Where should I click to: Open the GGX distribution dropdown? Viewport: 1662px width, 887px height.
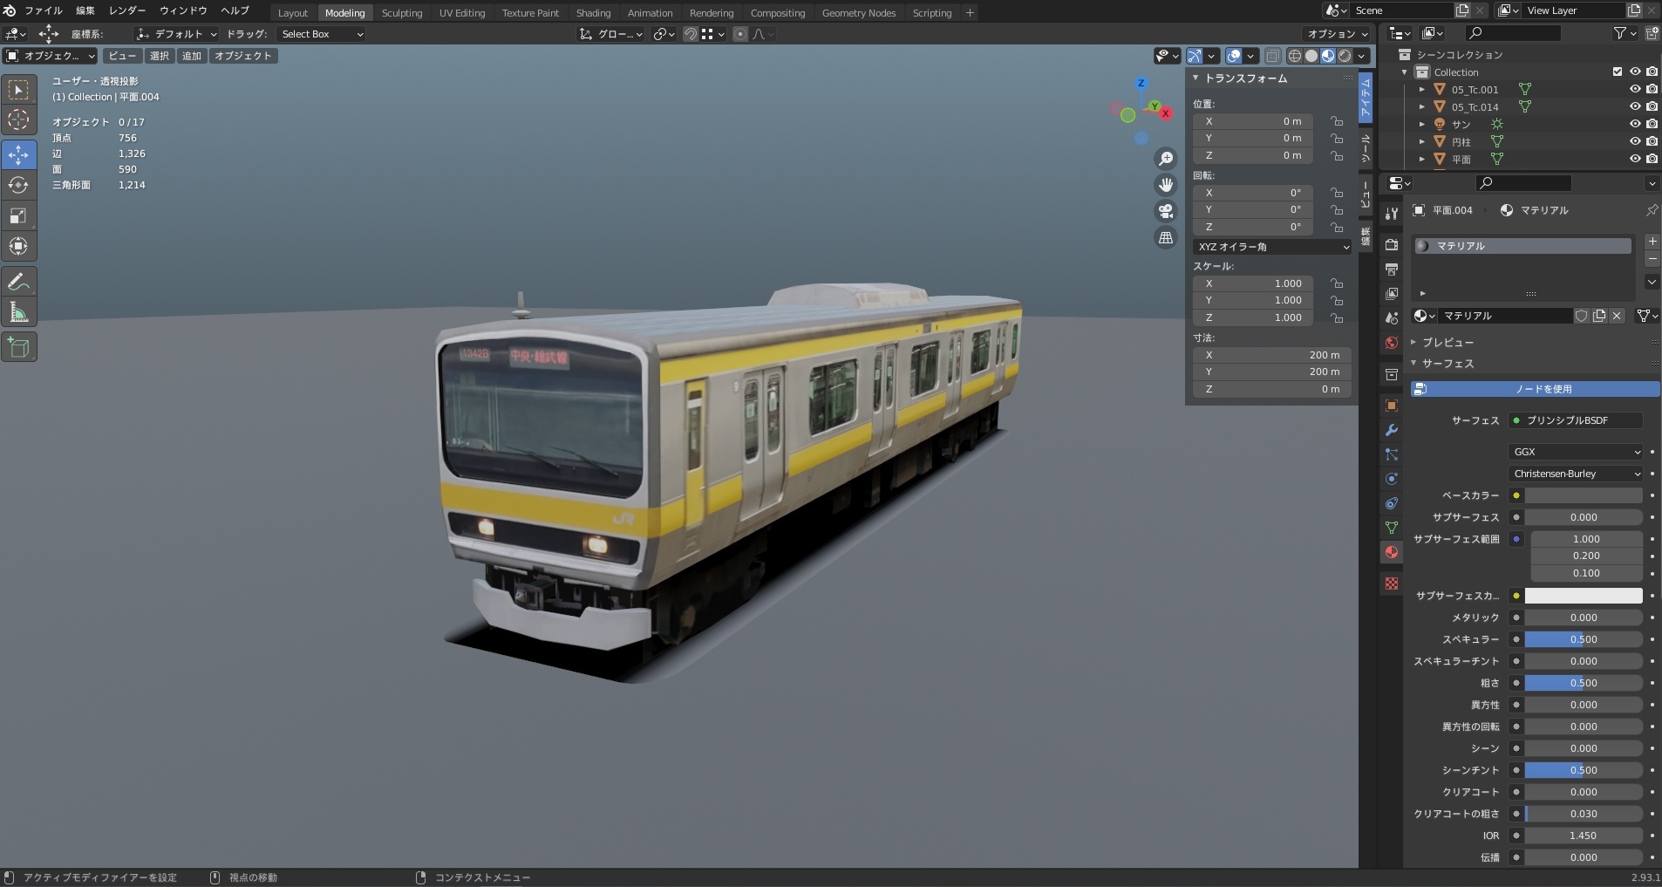click(x=1576, y=452)
